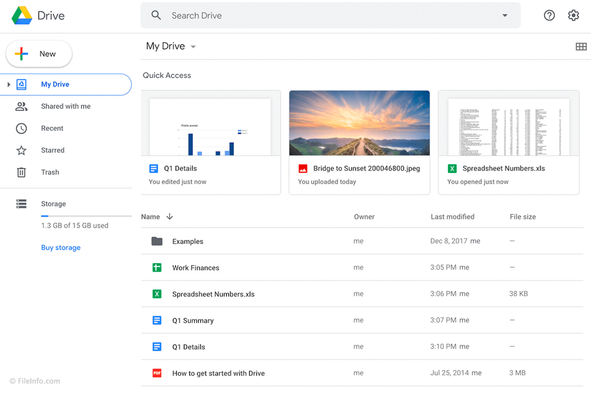Viewport: 591px width, 393px height.
Task: Open the Bridge to Sunset image thumbnail
Action: pyautogui.click(x=359, y=123)
